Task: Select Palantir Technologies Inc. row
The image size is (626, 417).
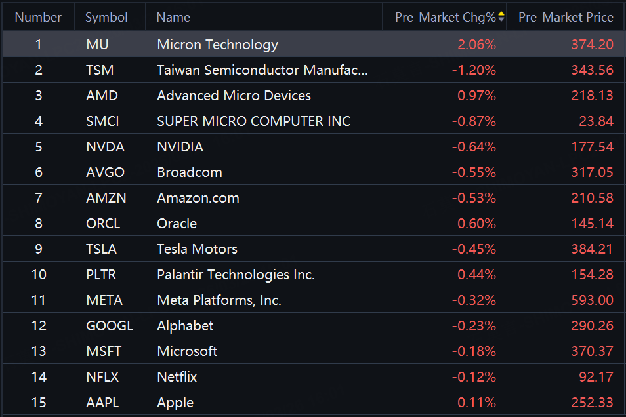Action: 236,275
